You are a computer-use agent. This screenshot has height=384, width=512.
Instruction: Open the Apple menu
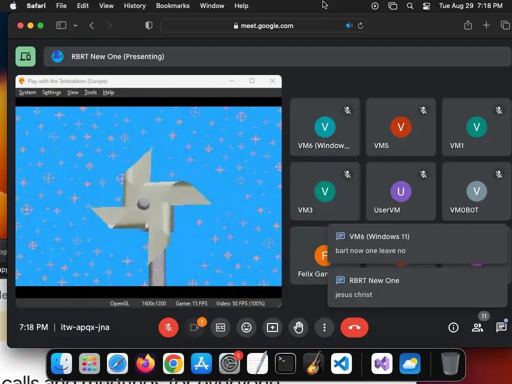tap(13, 6)
